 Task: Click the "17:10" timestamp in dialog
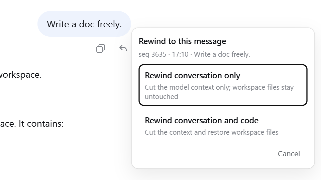point(180,54)
